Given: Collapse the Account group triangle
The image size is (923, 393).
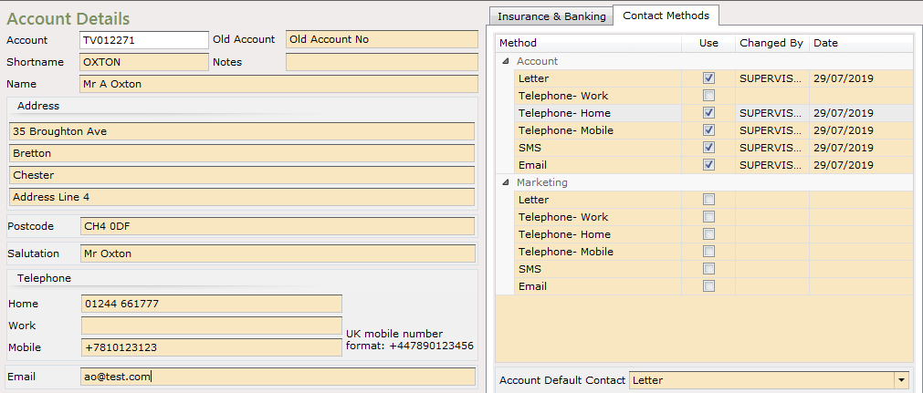Looking at the screenshot, I should point(506,61).
